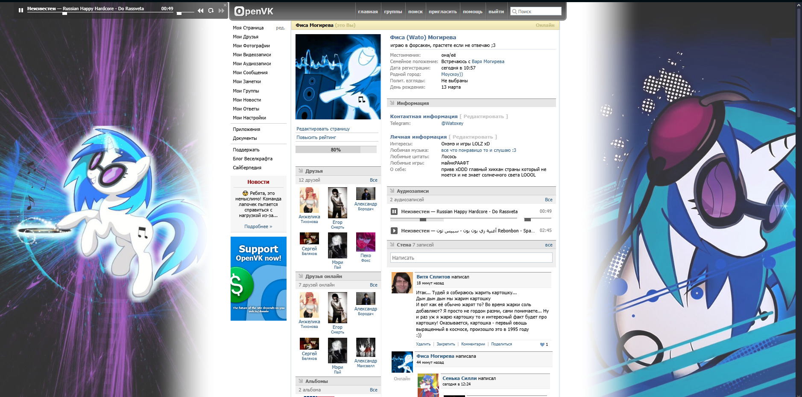This screenshot has height=397, width=802.
Task: Open Документы in the sidebar
Action: click(245, 138)
